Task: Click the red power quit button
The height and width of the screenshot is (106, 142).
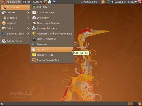Action: pyautogui.click(x=140, y=2)
